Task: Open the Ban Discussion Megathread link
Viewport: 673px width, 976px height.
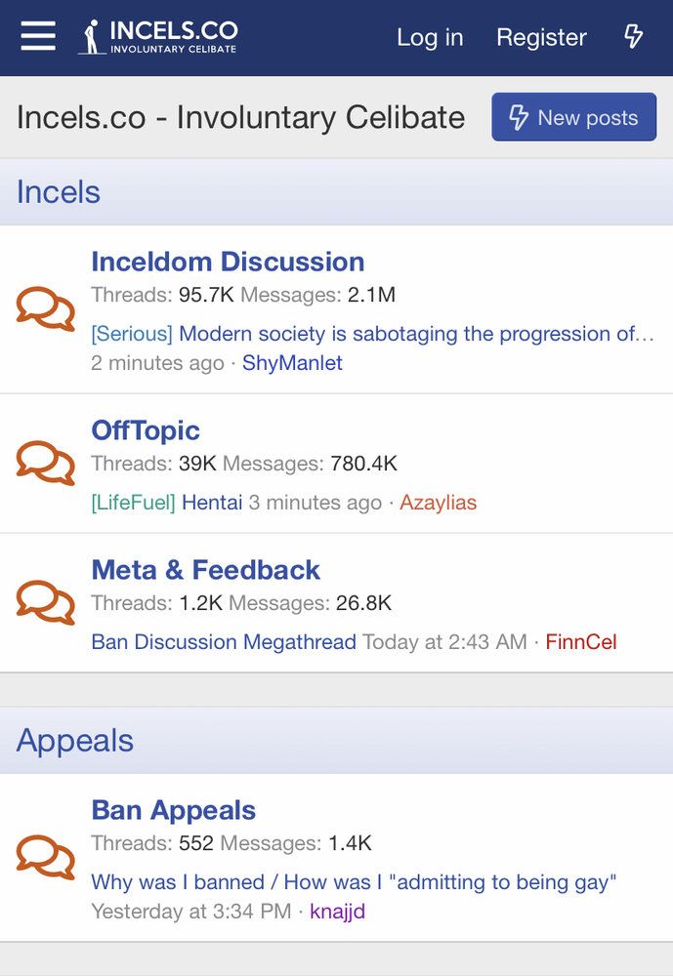Action: tap(224, 642)
